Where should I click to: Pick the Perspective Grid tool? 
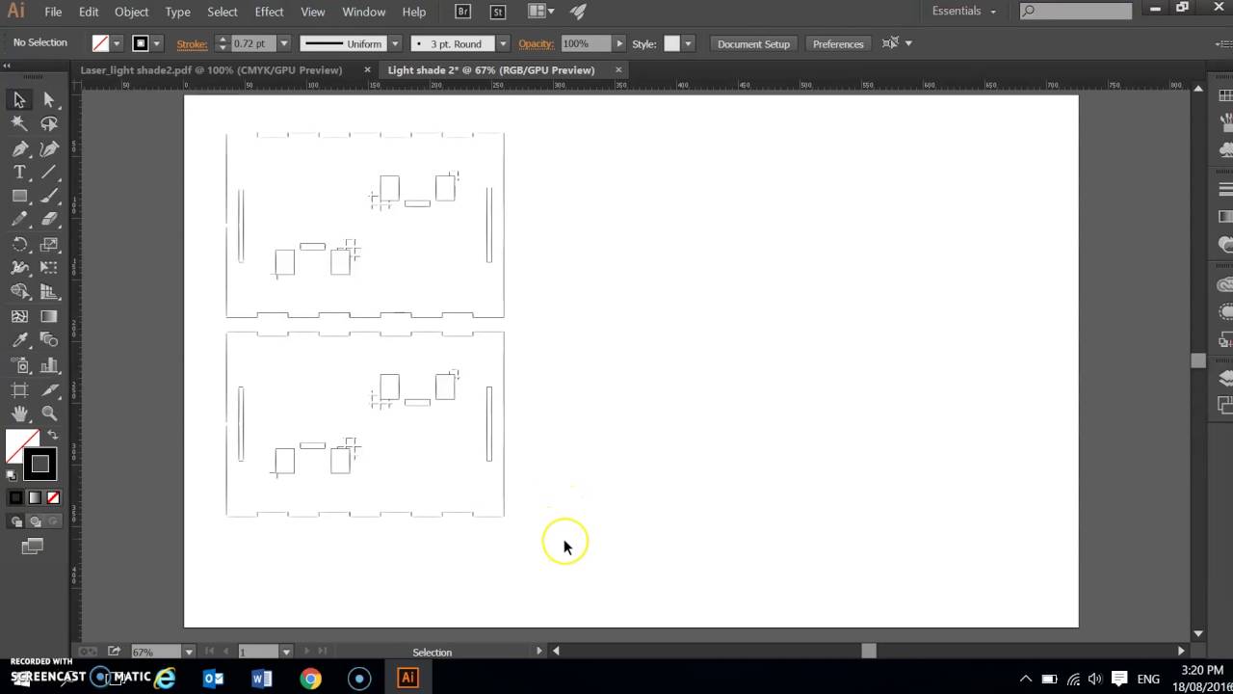pyautogui.click(x=49, y=292)
